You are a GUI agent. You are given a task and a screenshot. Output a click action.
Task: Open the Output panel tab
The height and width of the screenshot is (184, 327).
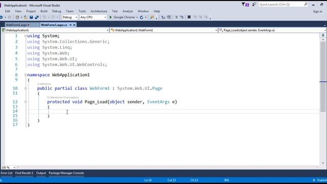[41, 173]
